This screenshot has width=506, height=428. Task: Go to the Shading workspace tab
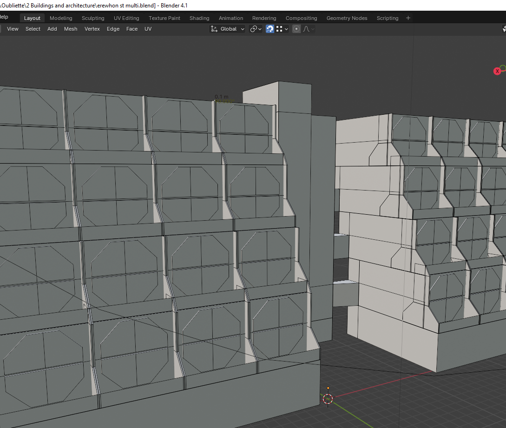click(x=199, y=18)
